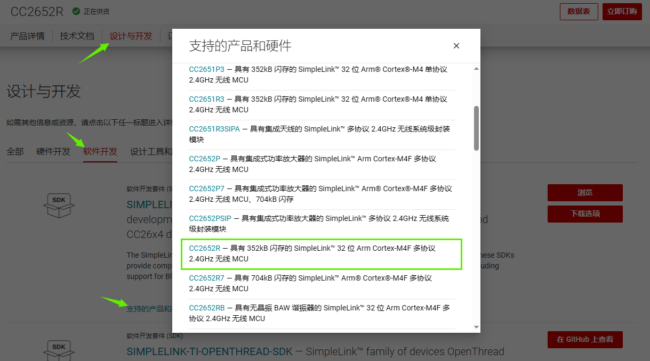Open the CC2652R product link
650x361 pixels.
(205, 248)
